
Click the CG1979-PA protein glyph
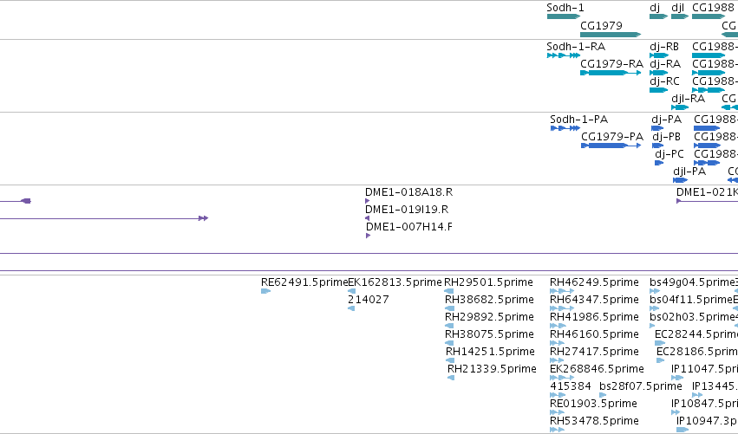(x=611, y=146)
